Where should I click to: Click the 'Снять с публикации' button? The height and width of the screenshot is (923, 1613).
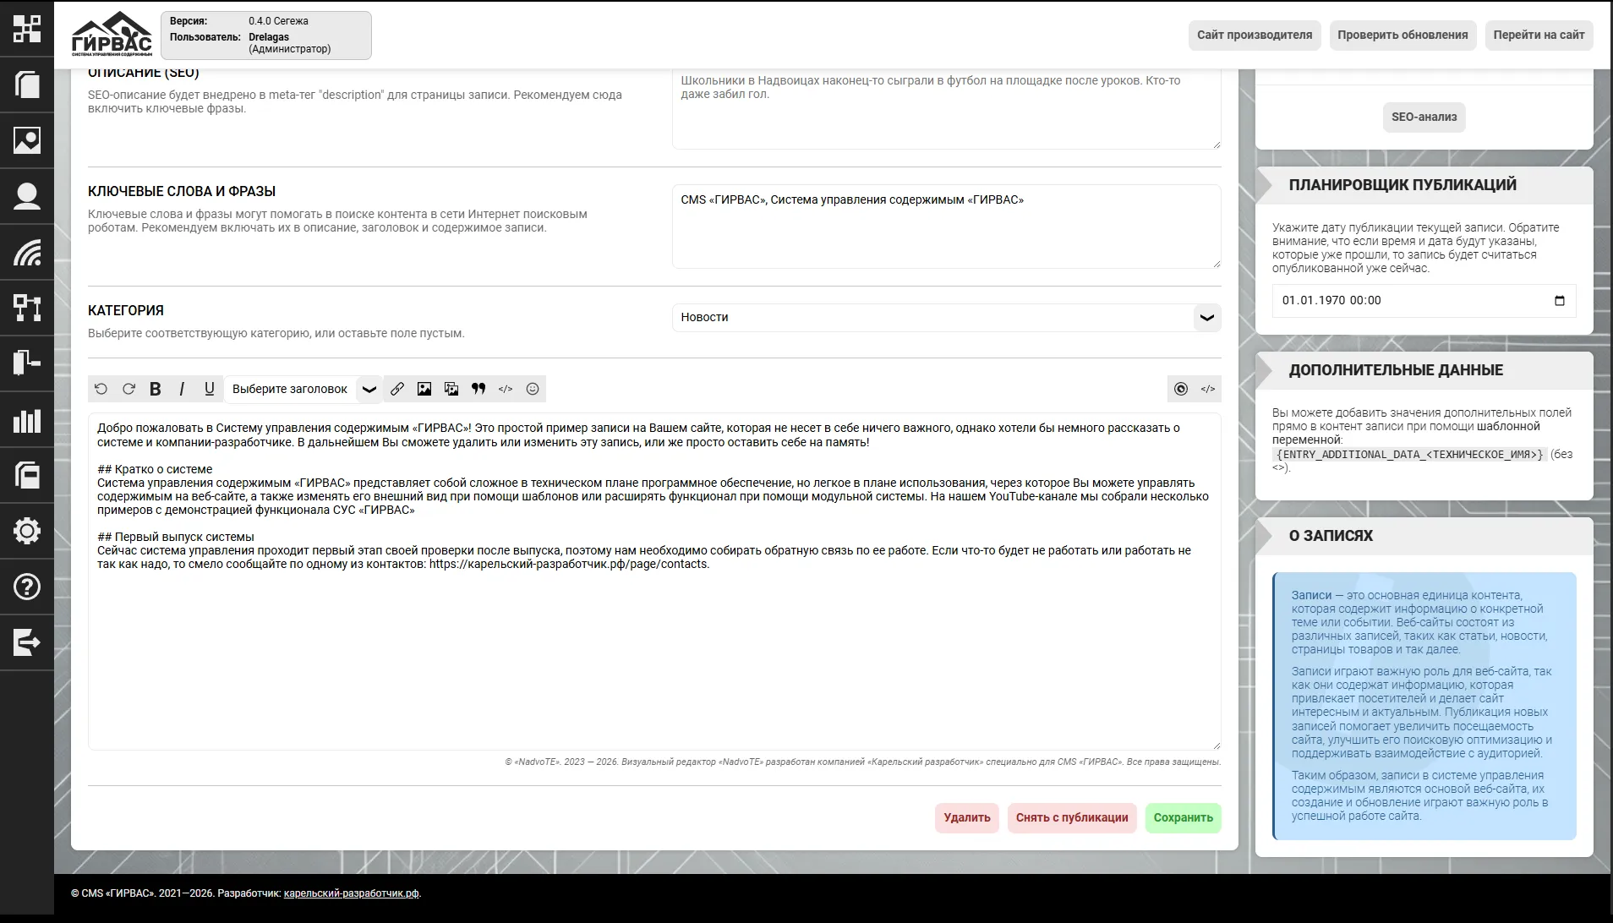(x=1072, y=818)
